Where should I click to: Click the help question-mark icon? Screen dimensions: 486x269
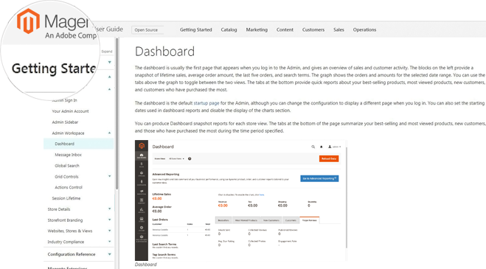click(190, 158)
